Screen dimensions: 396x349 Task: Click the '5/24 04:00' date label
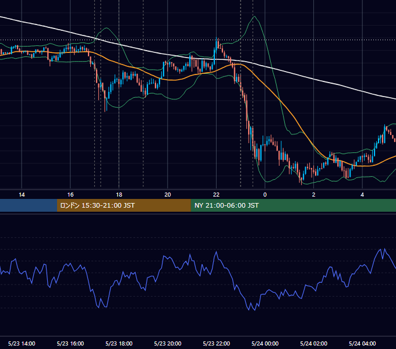click(x=362, y=343)
